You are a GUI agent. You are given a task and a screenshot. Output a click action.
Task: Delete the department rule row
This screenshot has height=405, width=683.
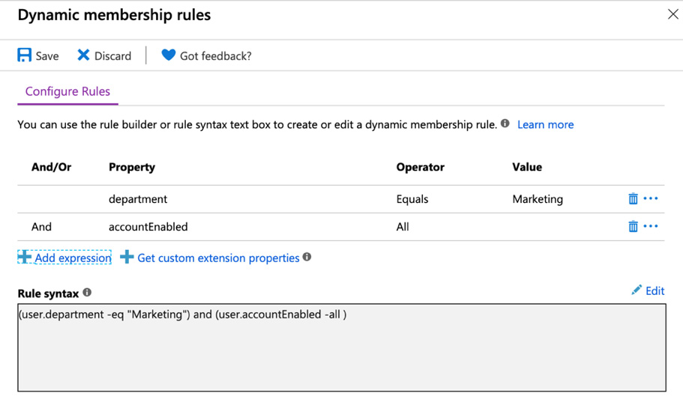[633, 198]
